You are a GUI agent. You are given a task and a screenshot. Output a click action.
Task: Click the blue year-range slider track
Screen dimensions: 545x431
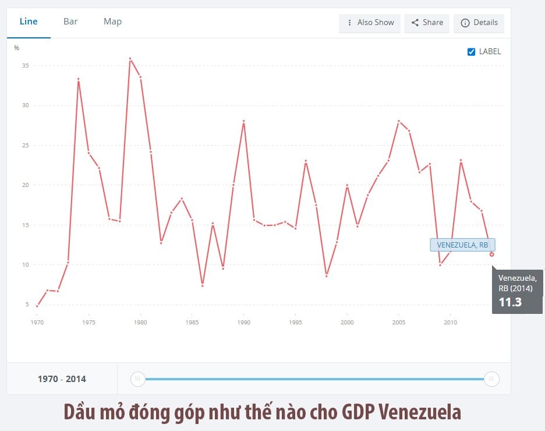tap(314, 379)
